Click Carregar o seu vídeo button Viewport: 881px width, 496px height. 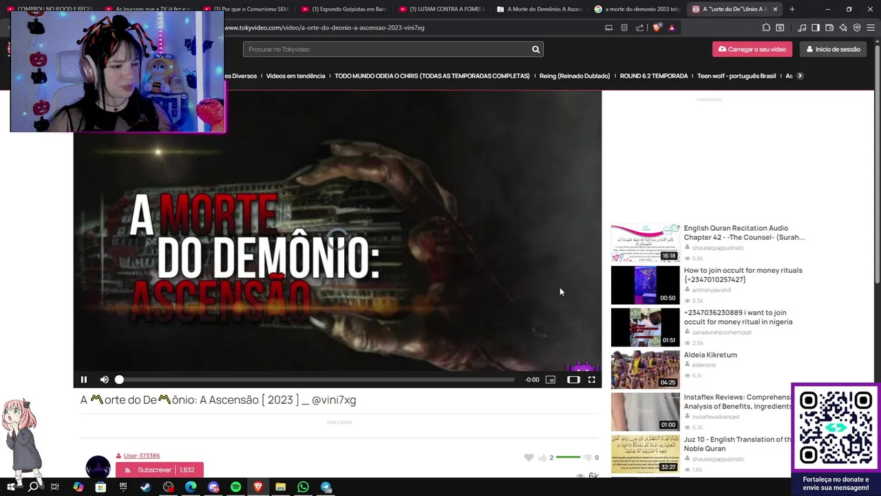click(x=752, y=50)
